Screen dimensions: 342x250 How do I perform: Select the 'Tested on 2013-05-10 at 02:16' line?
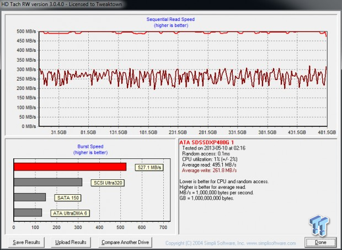213,148
